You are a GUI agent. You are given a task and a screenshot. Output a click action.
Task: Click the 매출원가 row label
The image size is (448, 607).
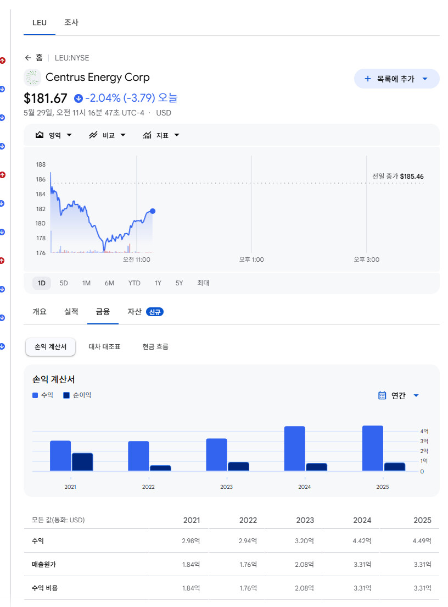(44, 565)
